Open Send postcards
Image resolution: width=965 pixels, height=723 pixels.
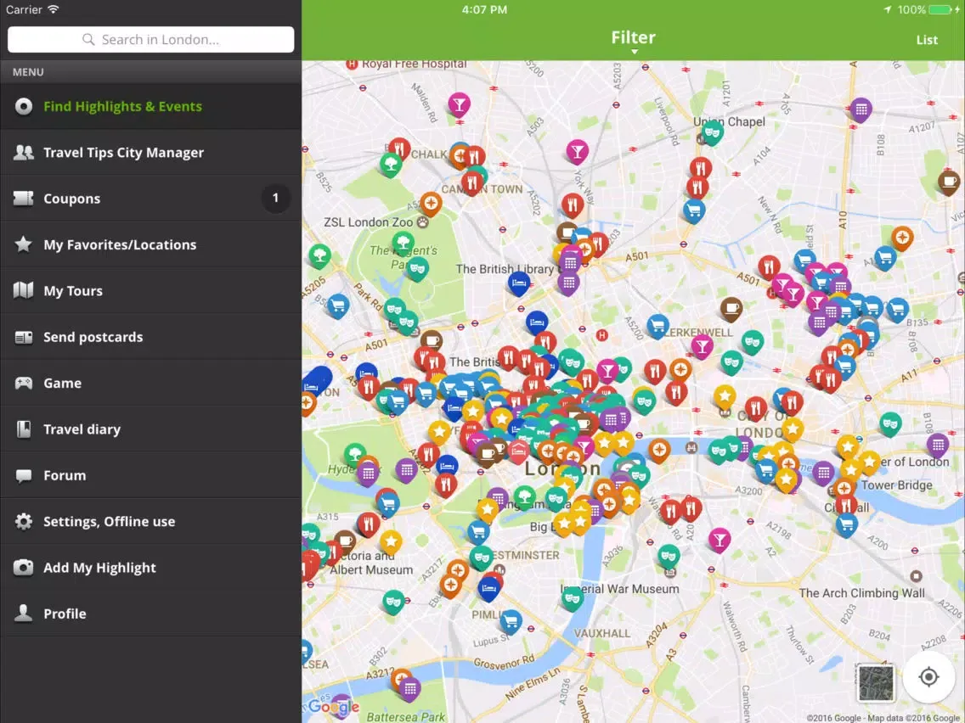pyautogui.click(x=151, y=337)
